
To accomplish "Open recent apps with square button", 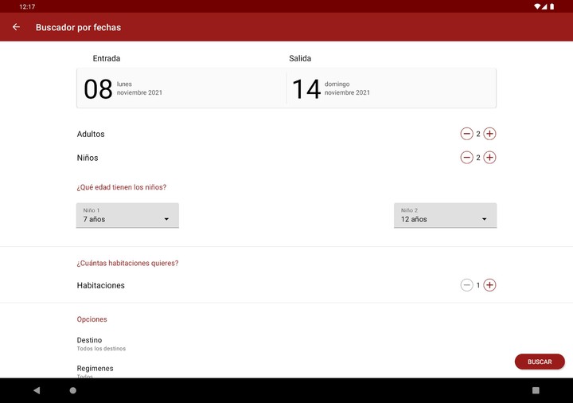I will pyautogui.click(x=536, y=390).
